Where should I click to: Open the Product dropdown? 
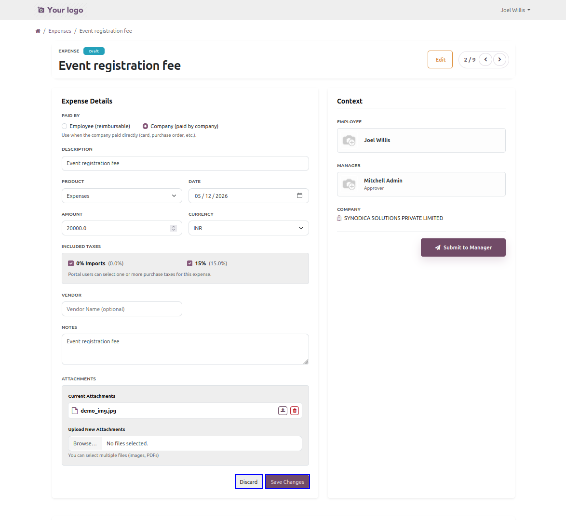click(121, 196)
